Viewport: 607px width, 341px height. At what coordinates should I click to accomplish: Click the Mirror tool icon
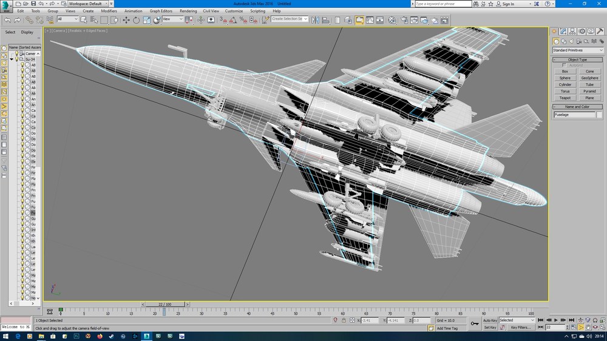(x=315, y=20)
